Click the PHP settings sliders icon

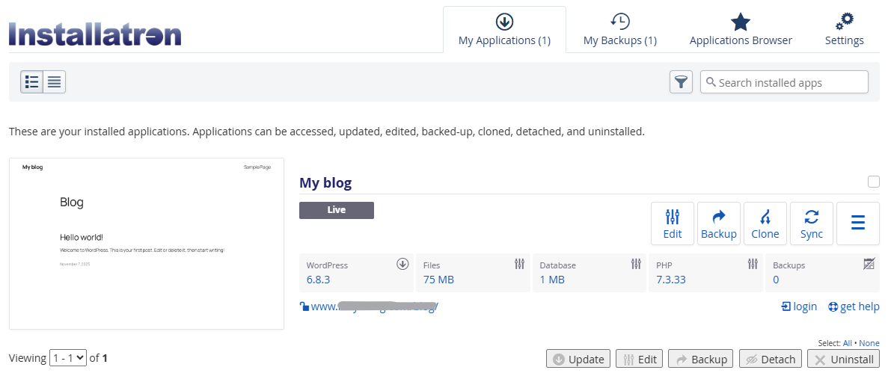753,264
